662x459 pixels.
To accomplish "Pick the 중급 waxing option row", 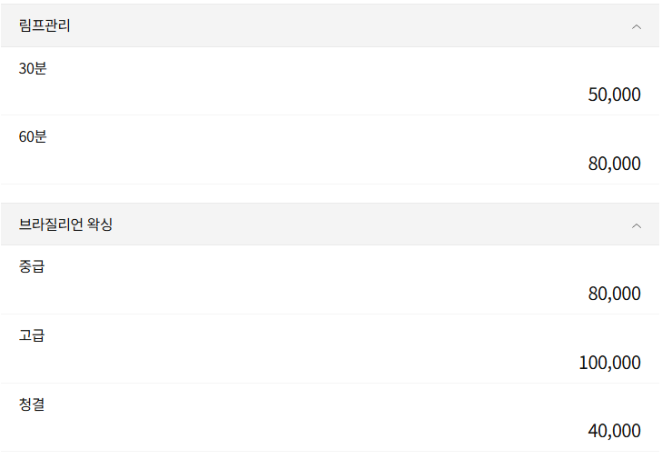I will (330, 281).
